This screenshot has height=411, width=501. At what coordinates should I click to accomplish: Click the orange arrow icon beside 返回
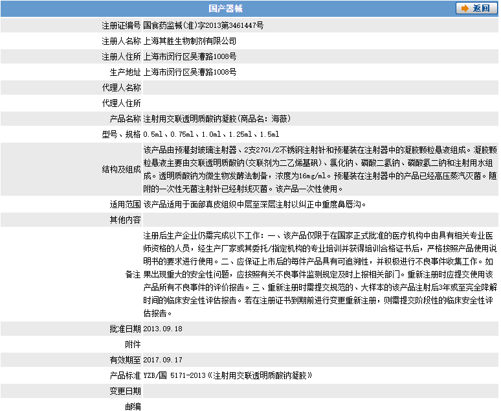465,8
